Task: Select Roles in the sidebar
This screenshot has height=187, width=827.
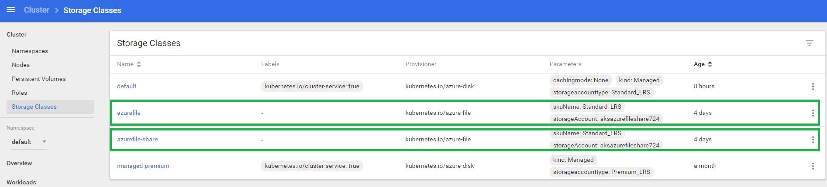Action: tap(19, 93)
